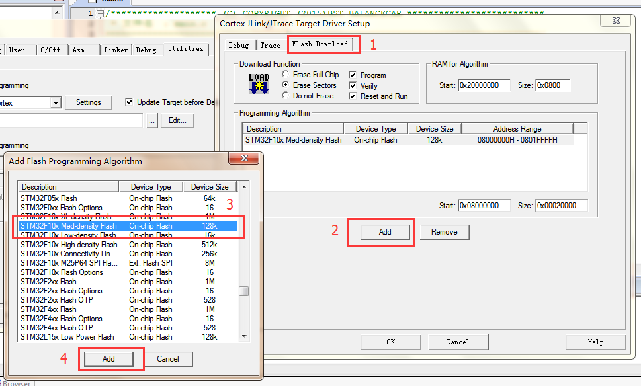Toggle Update Target before Debugging checkbox

(129, 102)
